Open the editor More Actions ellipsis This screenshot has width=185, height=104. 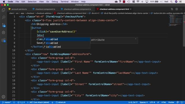coord(181,9)
